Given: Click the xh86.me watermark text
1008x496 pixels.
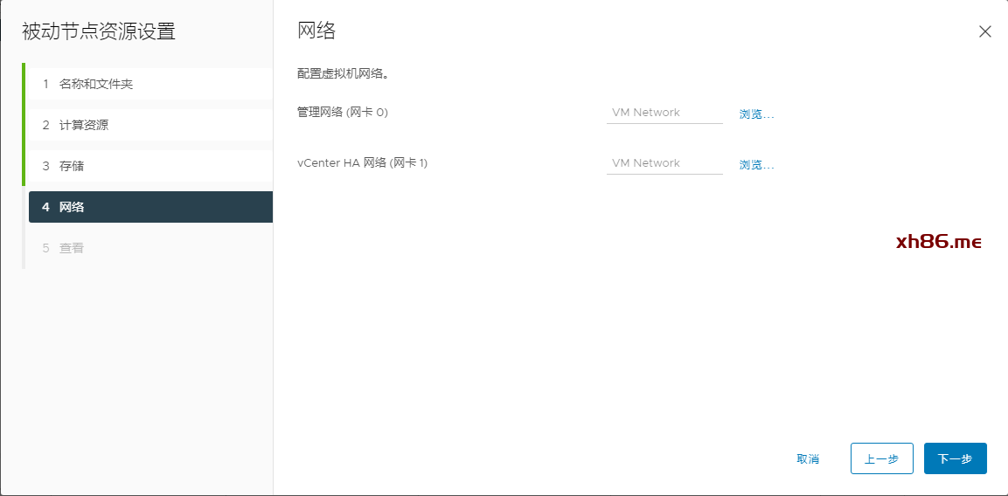Looking at the screenshot, I should pos(939,242).
